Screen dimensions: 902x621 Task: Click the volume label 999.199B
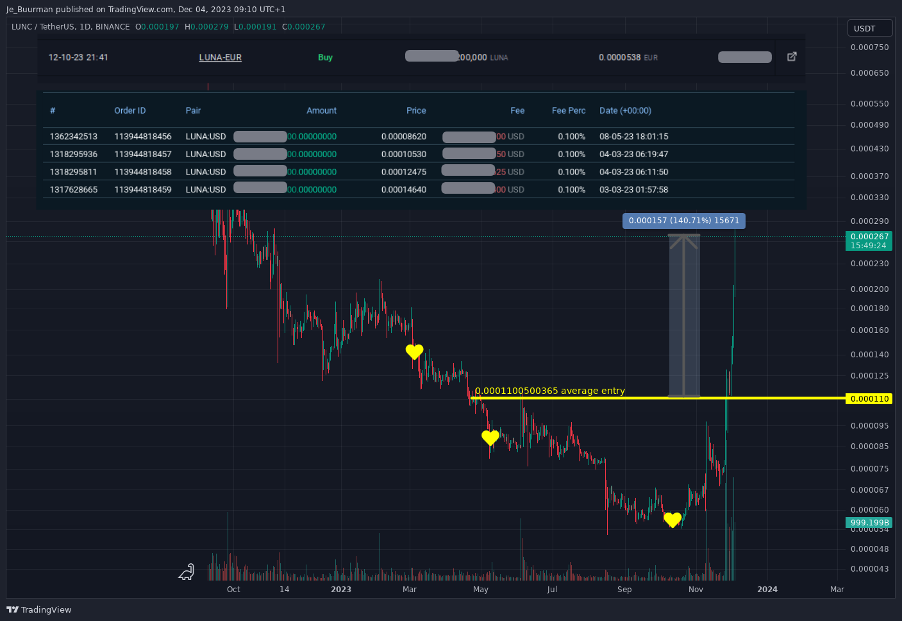point(869,523)
